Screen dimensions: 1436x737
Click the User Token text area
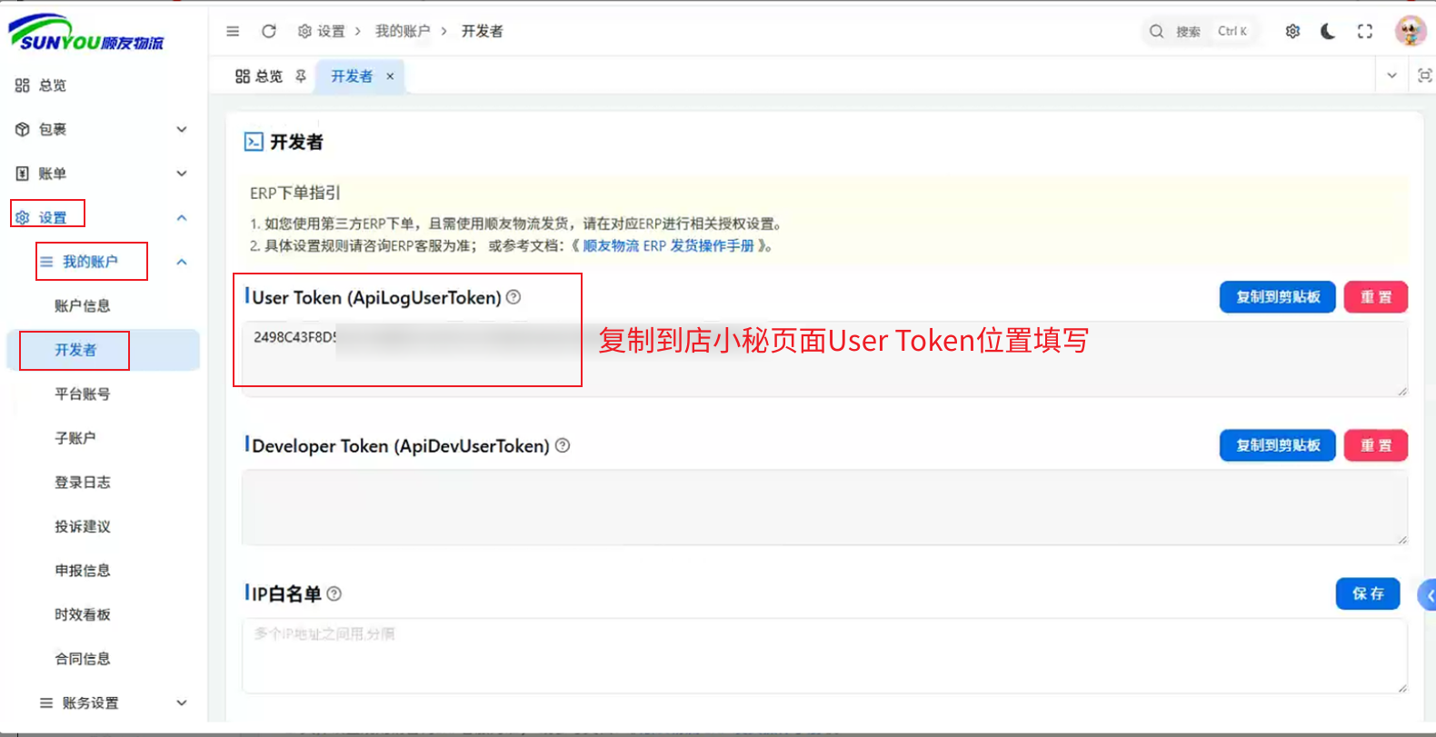[825, 359]
